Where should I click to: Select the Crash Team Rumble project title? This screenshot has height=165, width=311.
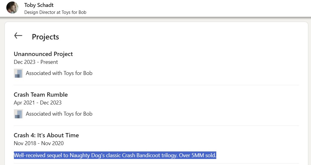click(41, 95)
